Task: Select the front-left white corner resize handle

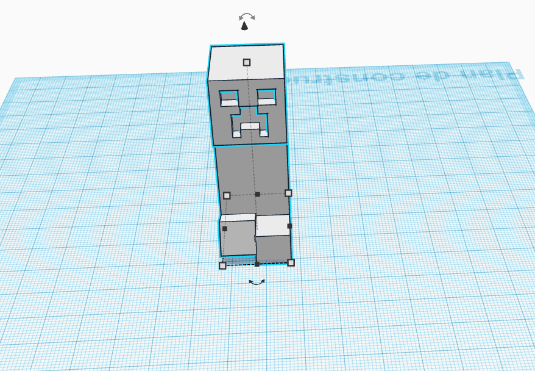Action: [222, 265]
